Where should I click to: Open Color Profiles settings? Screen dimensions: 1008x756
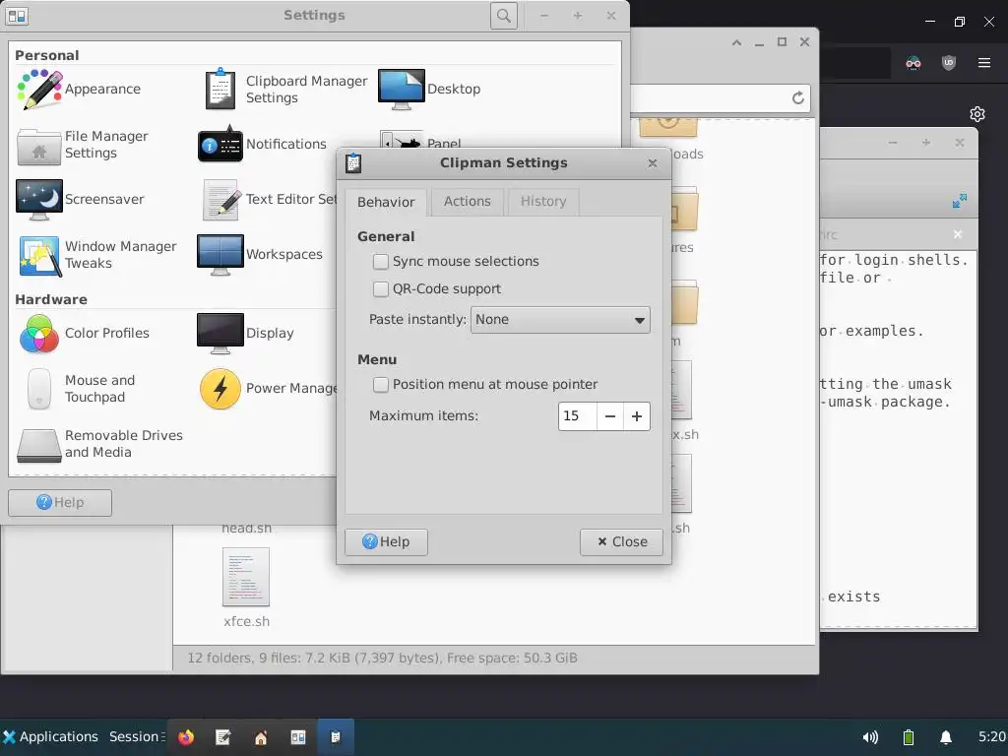tap(84, 333)
